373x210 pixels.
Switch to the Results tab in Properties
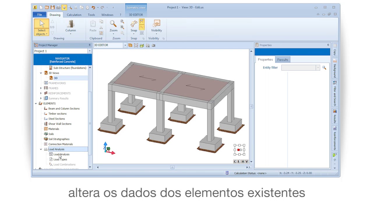pos(282,60)
